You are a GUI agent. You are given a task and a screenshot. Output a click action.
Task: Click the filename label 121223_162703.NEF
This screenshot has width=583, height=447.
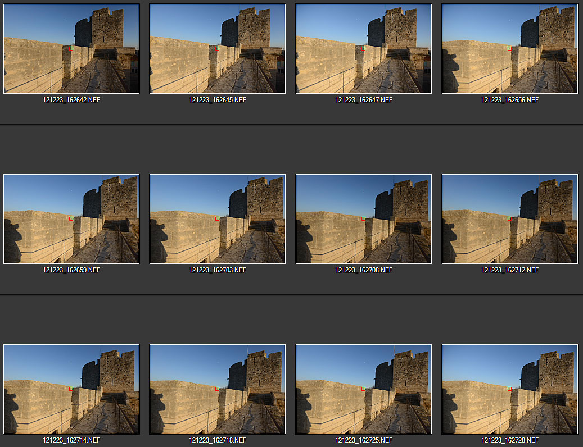(218, 270)
